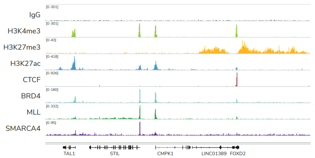
Task: Select the H3K4me3 track label
Action: [x=24, y=31]
